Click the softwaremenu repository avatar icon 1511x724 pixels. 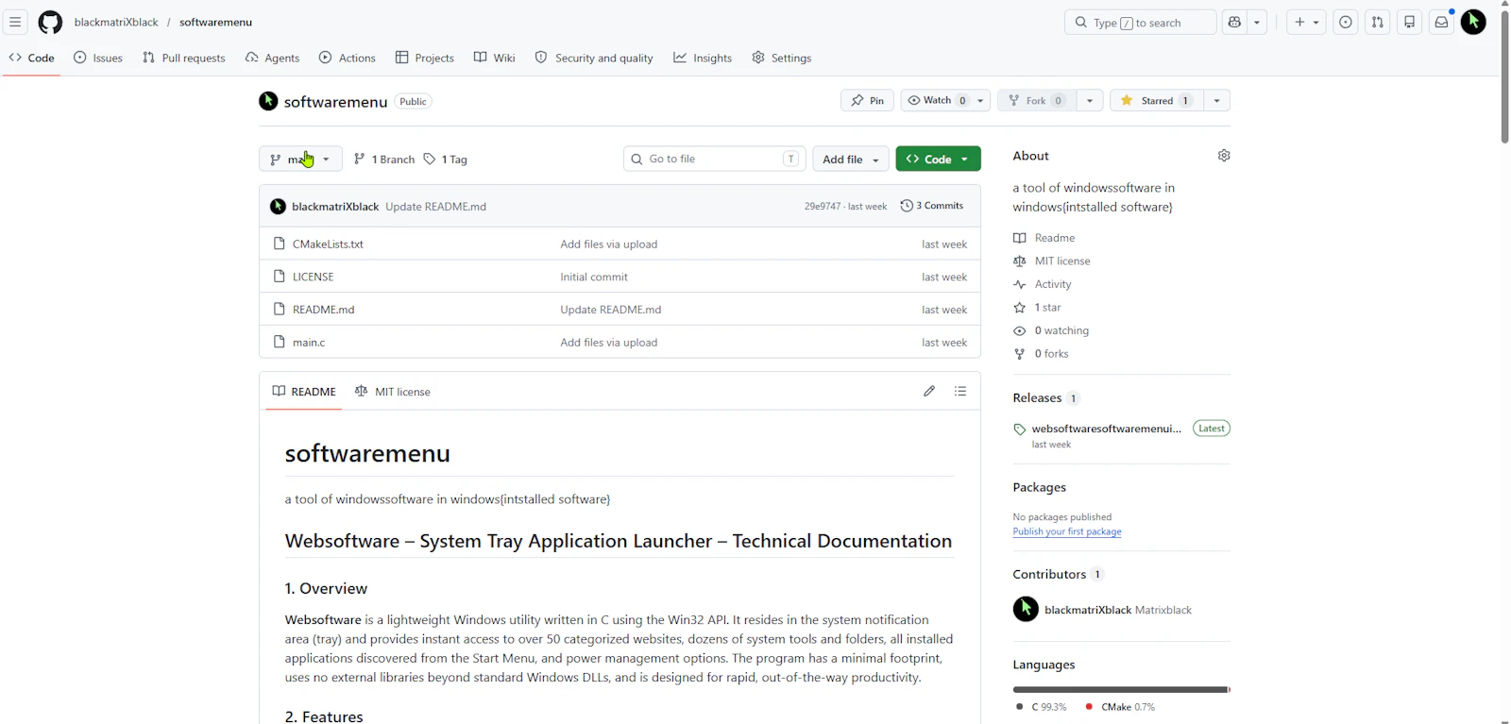(268, 101)
